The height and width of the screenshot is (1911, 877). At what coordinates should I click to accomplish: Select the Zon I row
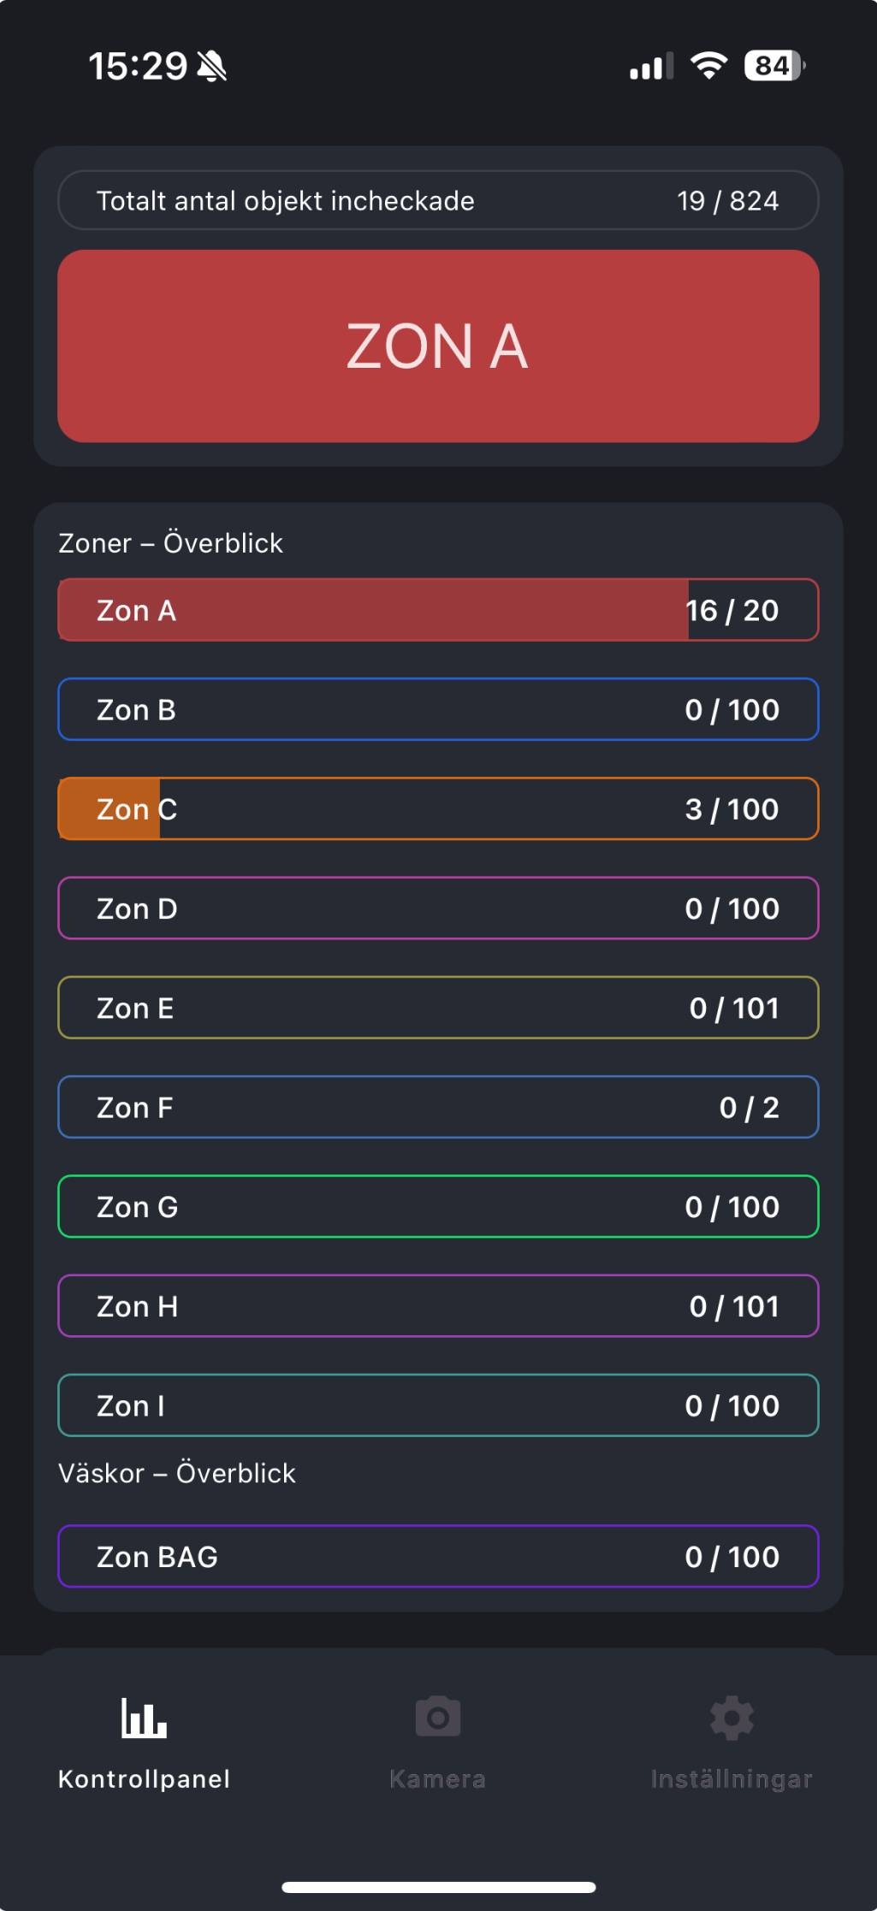[x=438, y=1405]
